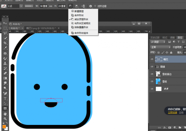
Task: Open the stroke width 2点 dropdown
Action: (21, 6)
